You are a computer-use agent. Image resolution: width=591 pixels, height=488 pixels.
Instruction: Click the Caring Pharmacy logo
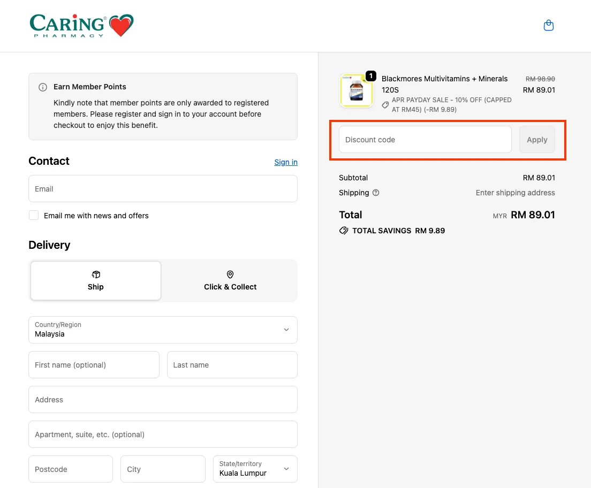click(82, 26)
